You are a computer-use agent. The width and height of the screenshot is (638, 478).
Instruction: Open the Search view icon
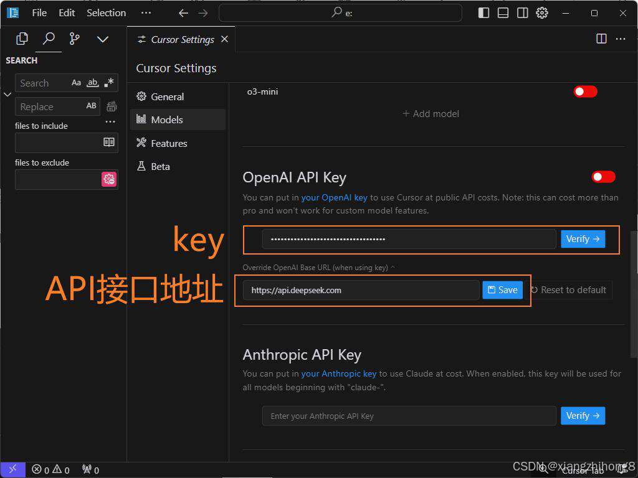pos(49,39)
